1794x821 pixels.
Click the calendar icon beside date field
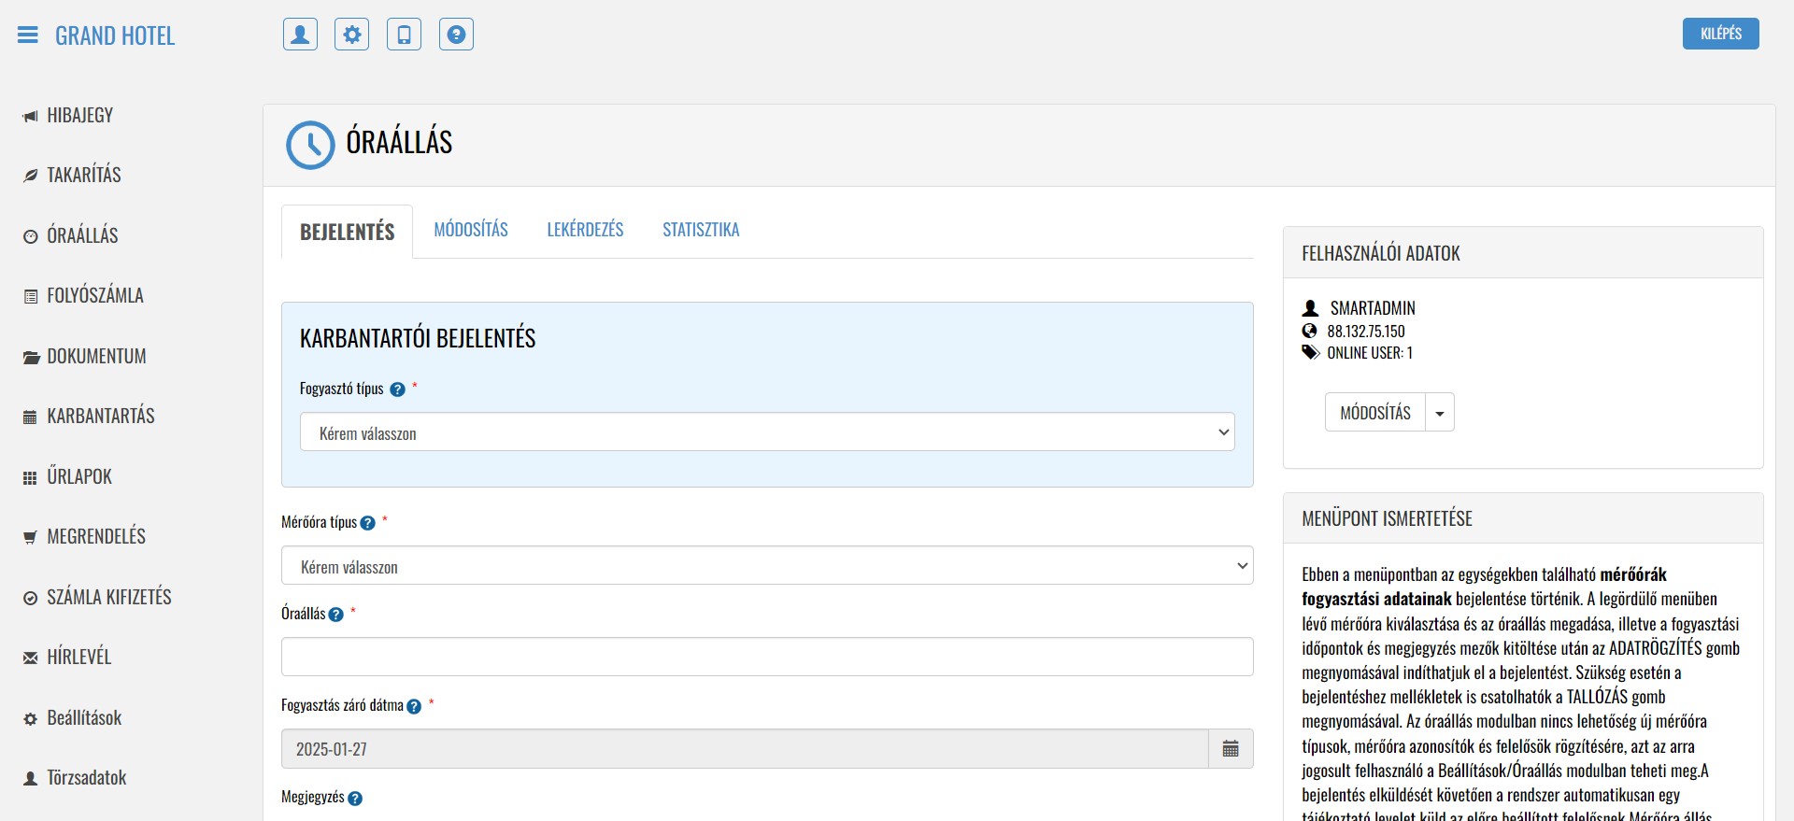(x=1231, y=749)
